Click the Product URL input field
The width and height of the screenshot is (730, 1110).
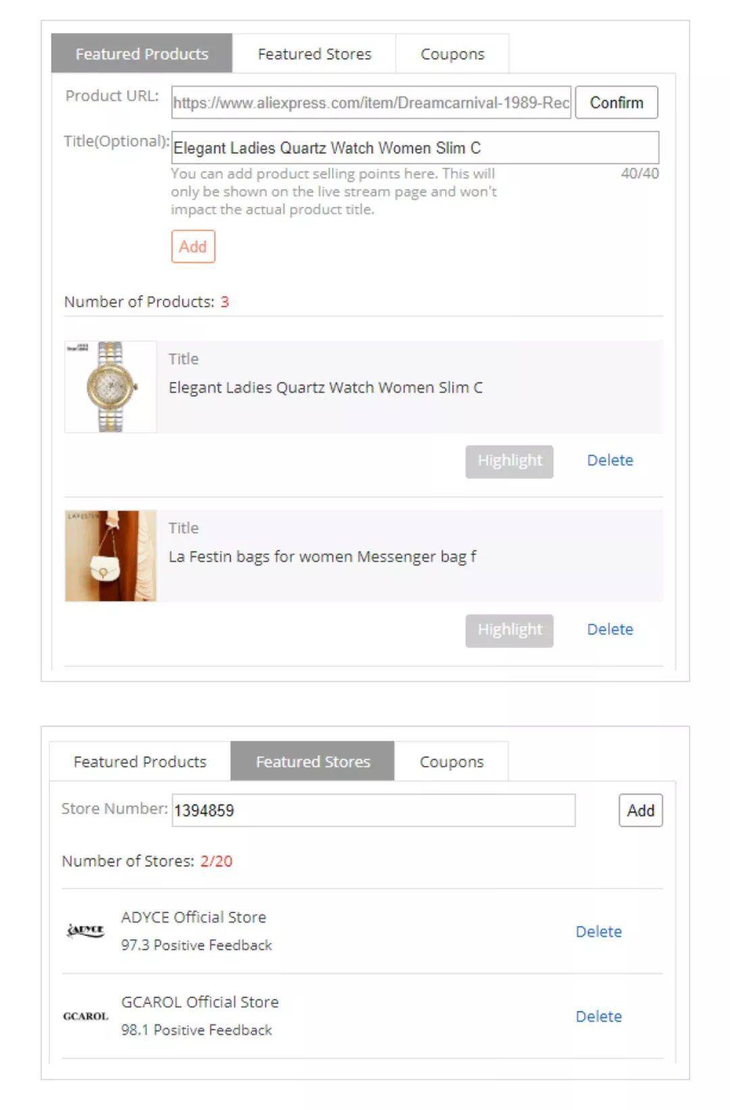click(x=371, y=103)
